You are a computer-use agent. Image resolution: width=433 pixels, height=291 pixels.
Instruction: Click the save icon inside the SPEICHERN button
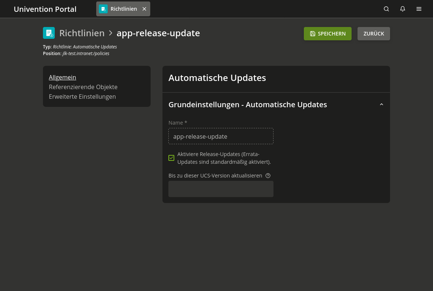(x=312, y=33)
